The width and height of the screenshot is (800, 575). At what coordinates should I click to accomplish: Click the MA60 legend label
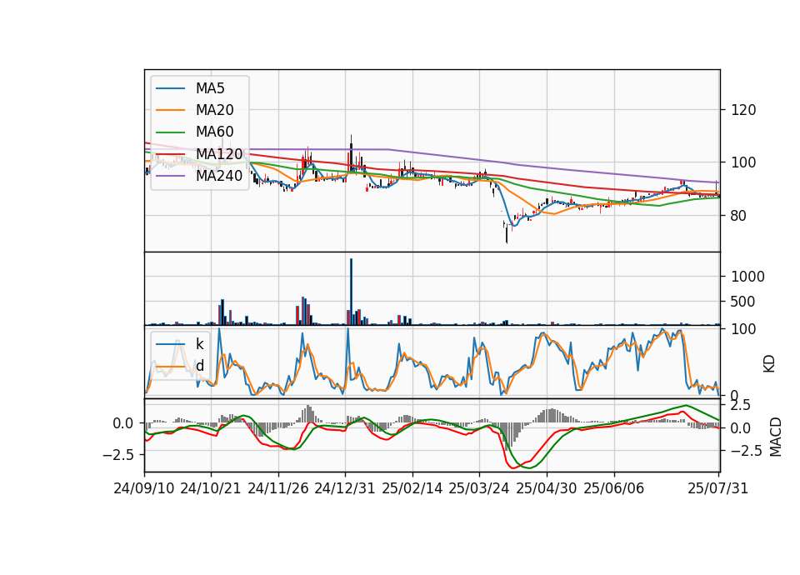click(x=214, y=132)
